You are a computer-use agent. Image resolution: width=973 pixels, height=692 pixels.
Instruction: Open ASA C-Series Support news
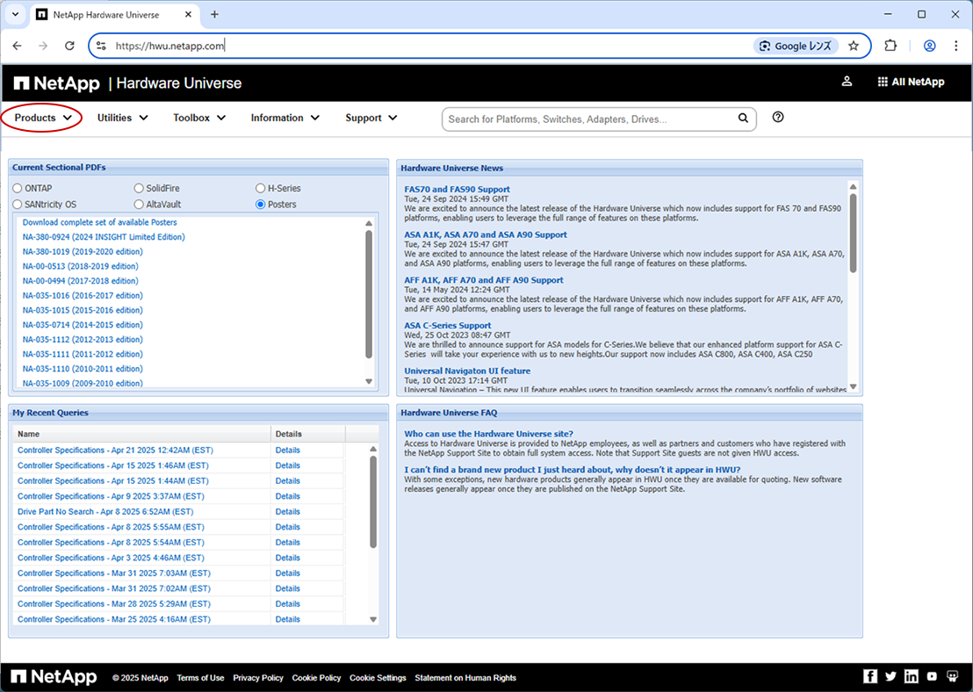[447, 325]
